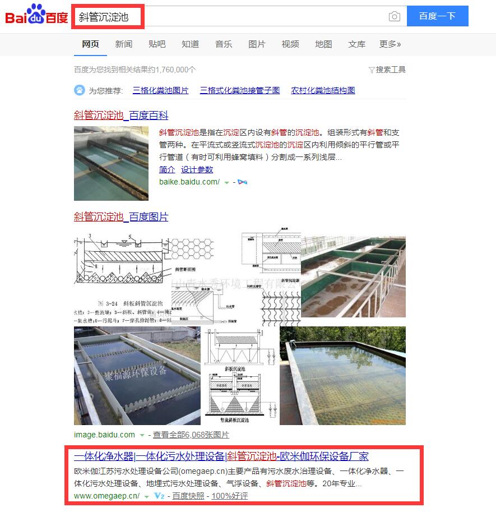This screenshot has width=496, height=512.
Task: Open the 搜索工具 filter
Action: pyautogui.click(x=387, y=70)
